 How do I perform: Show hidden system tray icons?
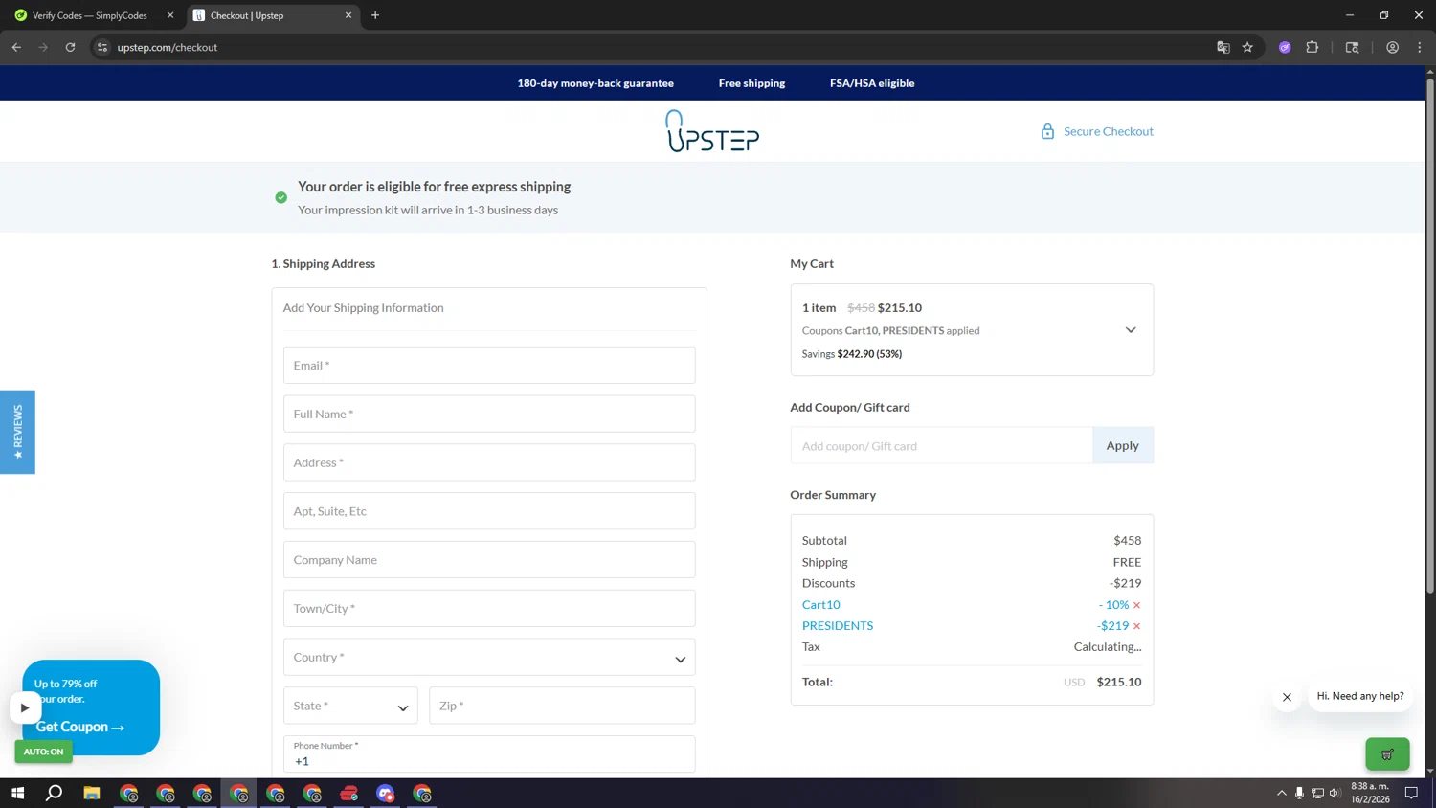point(1281,793)
